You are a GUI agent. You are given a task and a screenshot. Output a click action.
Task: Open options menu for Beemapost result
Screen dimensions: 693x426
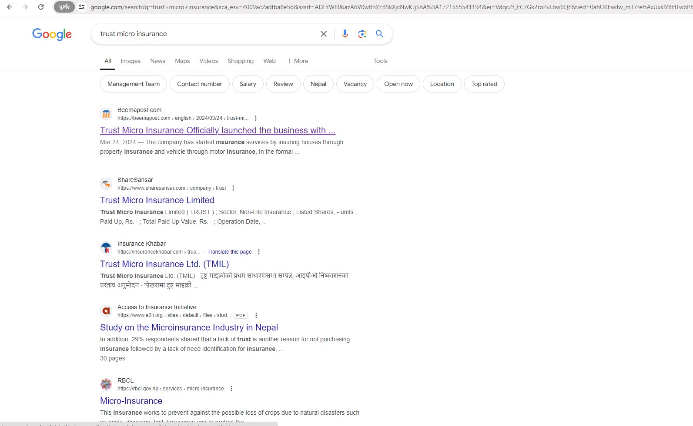click(x=256, y=118)
